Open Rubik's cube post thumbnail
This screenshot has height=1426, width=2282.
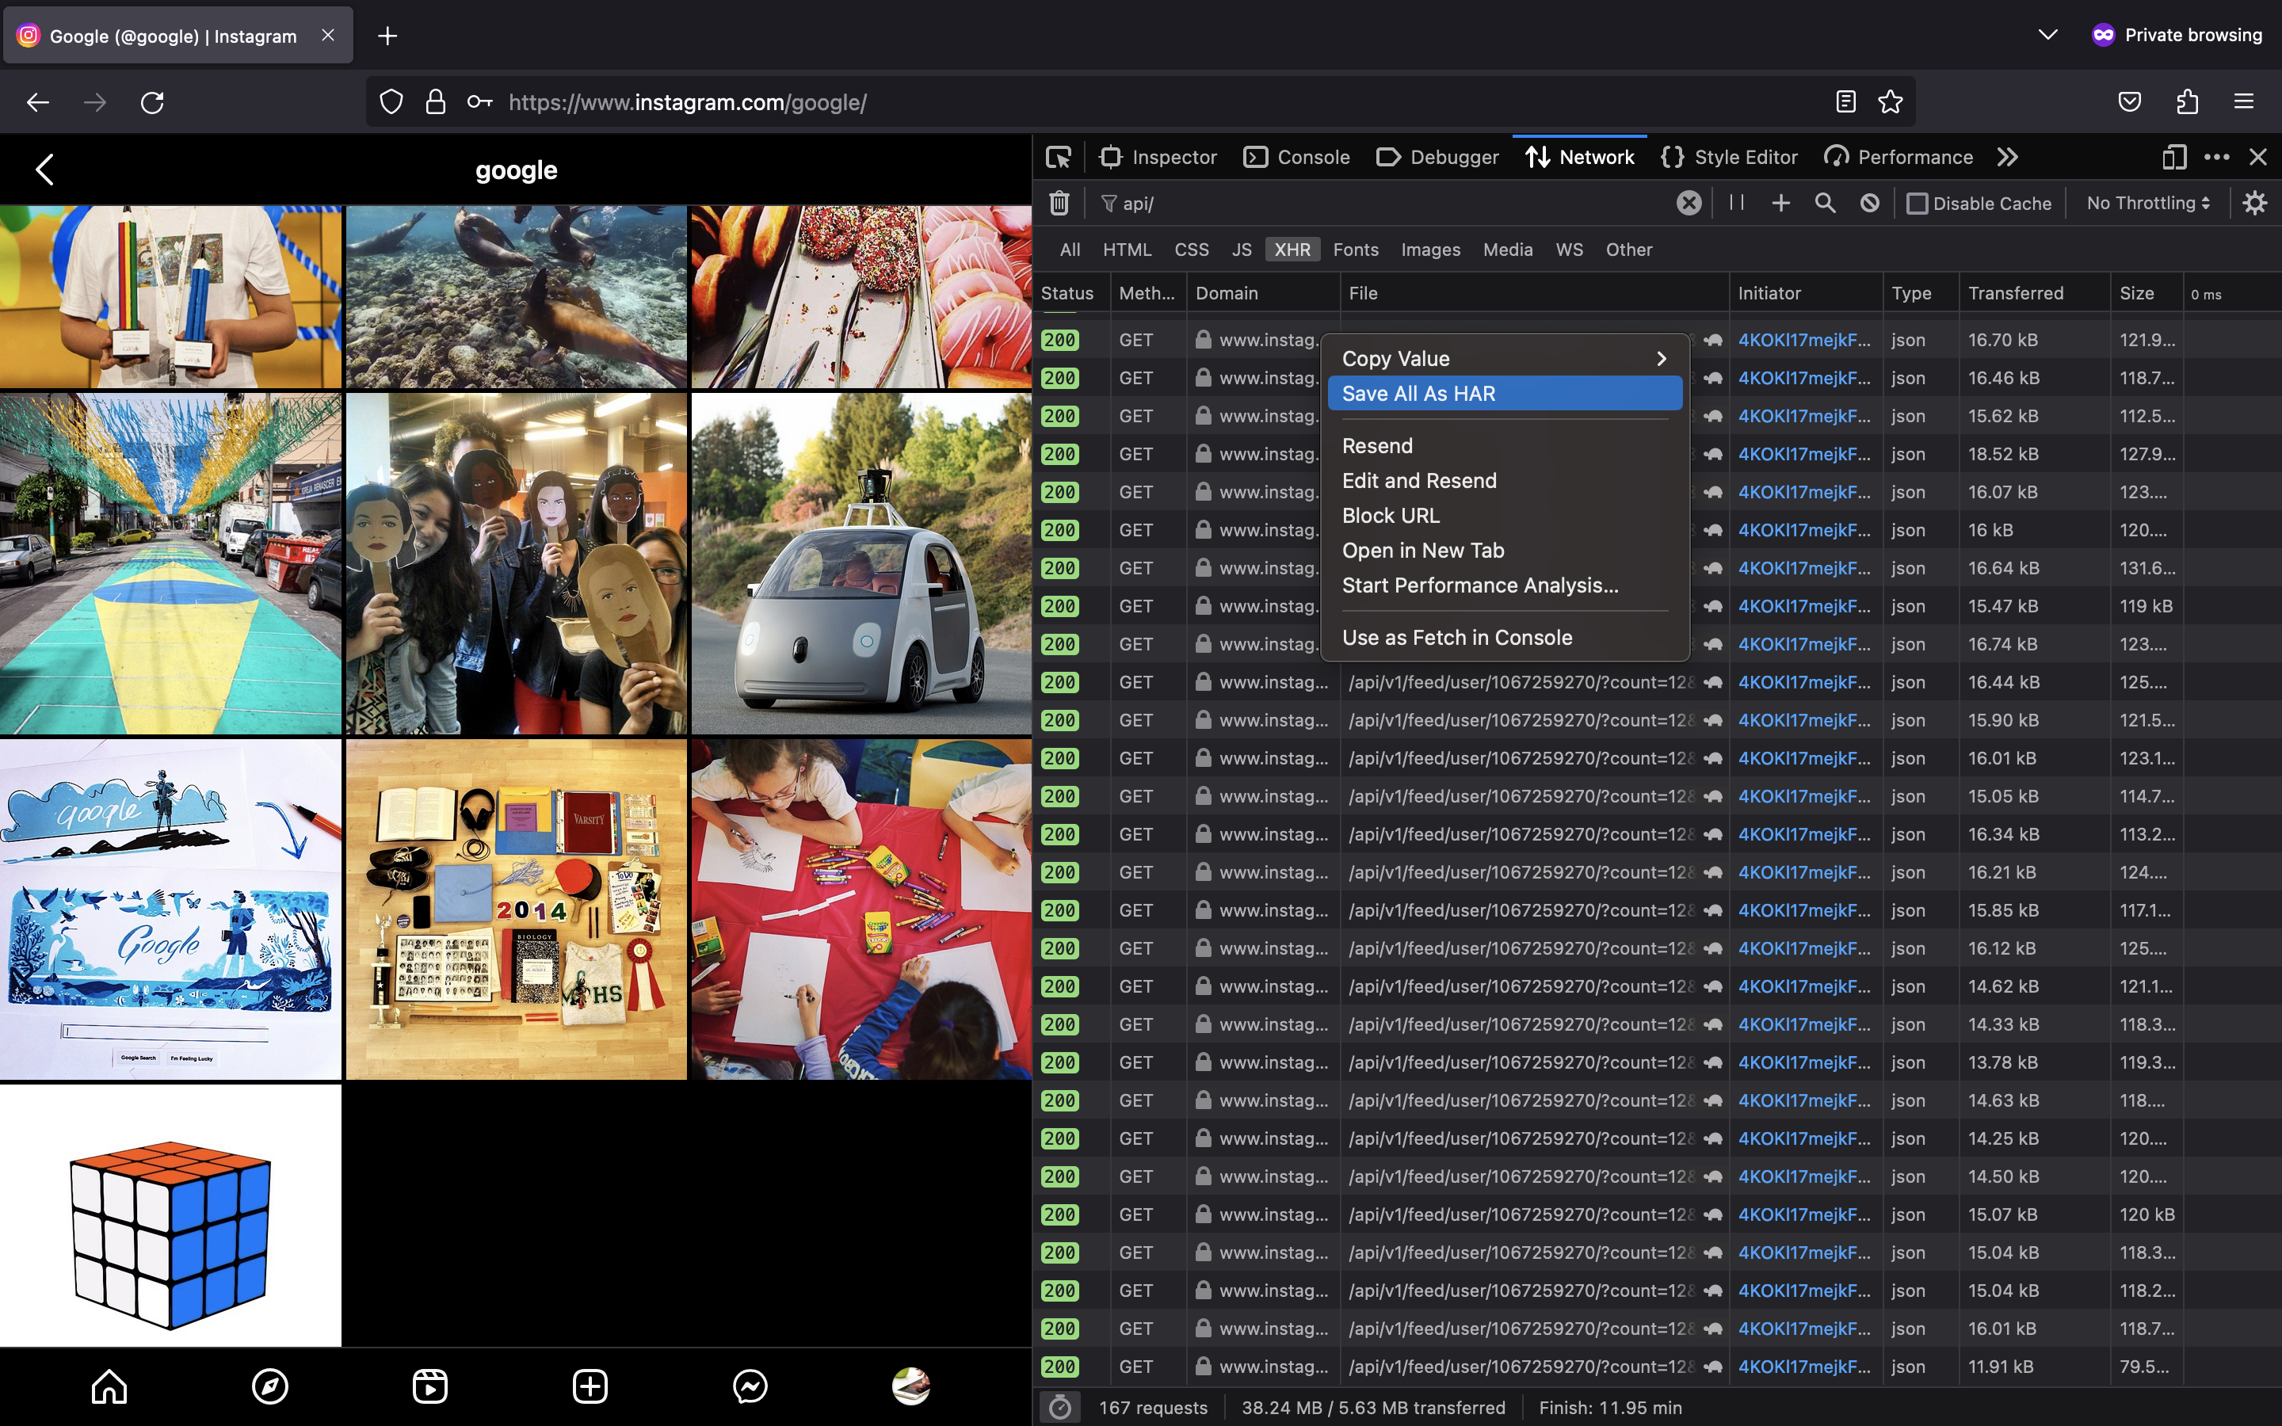click(x=170, y=1216)
